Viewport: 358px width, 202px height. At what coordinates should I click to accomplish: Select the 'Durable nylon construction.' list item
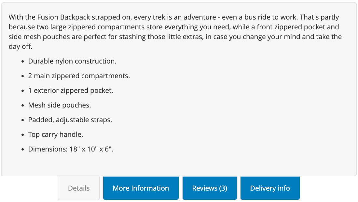coord(72,61)
